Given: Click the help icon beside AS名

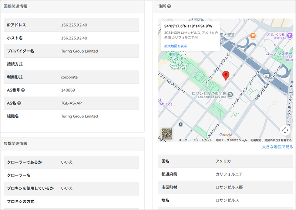Looking at the screenshot, I should coord(19,103).
